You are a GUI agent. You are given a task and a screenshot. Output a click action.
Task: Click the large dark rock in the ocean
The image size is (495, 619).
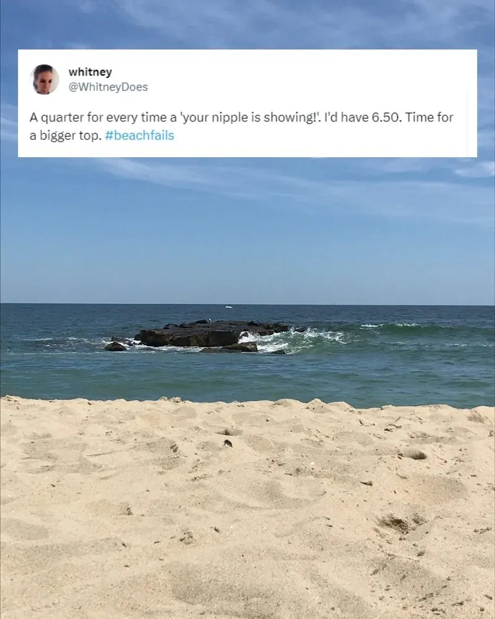tap(209, 334)
